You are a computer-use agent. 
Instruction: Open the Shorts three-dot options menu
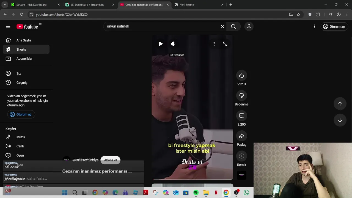pyautogui.click(x=214, y=44)
